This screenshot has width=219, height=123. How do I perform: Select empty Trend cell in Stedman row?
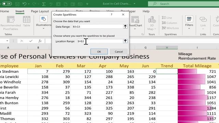coord(167,71)
